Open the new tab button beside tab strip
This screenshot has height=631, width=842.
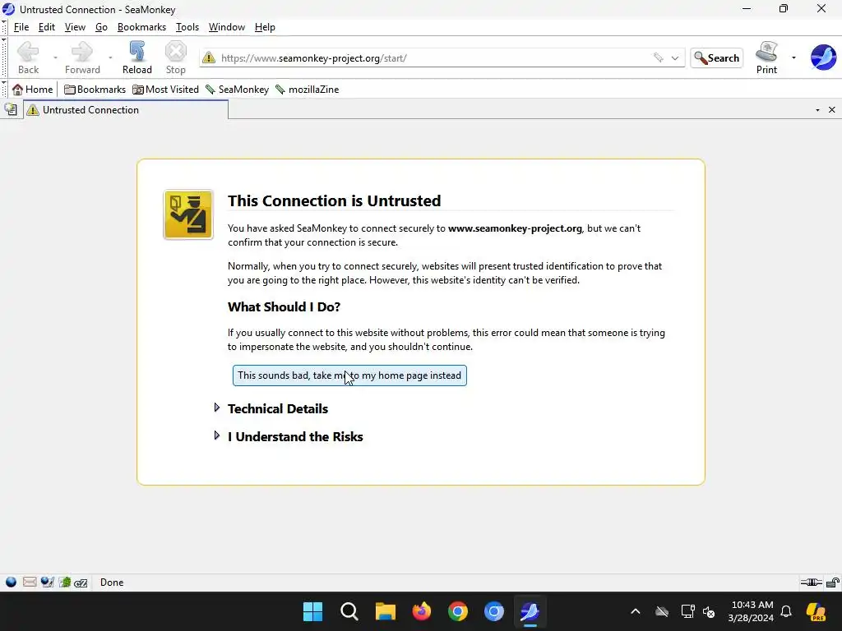click(11, 109)
